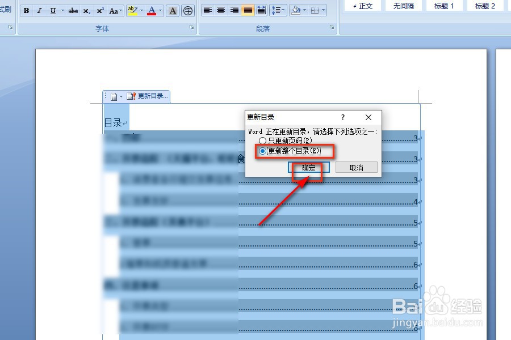Open the font color dropdown arrow
Viewport: 511px width, 340px height.
(x=161, y=11)
